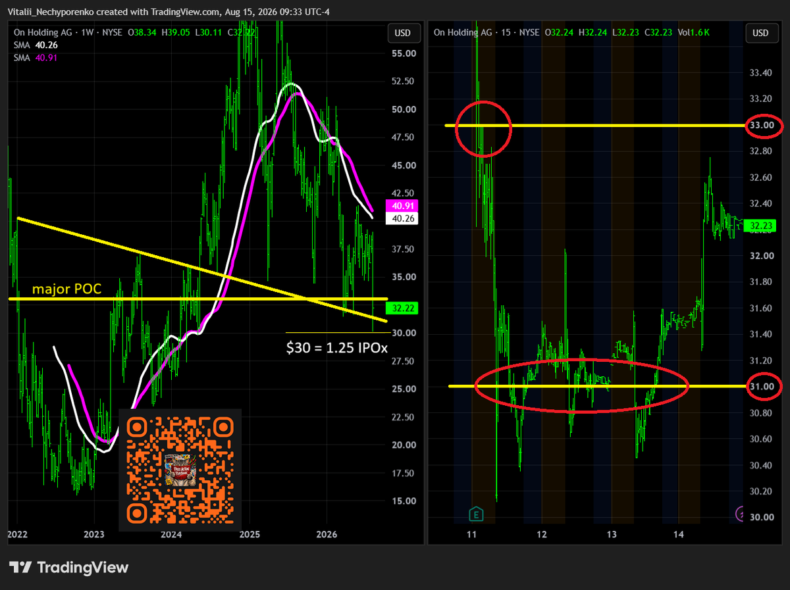Click the 30.20 price axis label
The image size is (790, 590).
760,491
